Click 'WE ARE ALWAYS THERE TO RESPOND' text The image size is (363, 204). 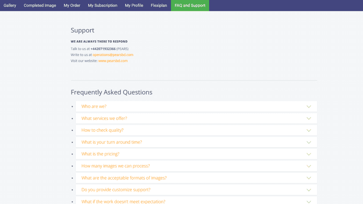click(99, 42)
